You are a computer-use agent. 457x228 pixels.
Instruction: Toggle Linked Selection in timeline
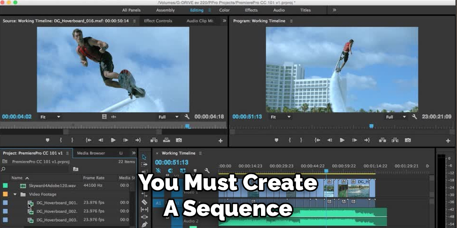(183, 171)
